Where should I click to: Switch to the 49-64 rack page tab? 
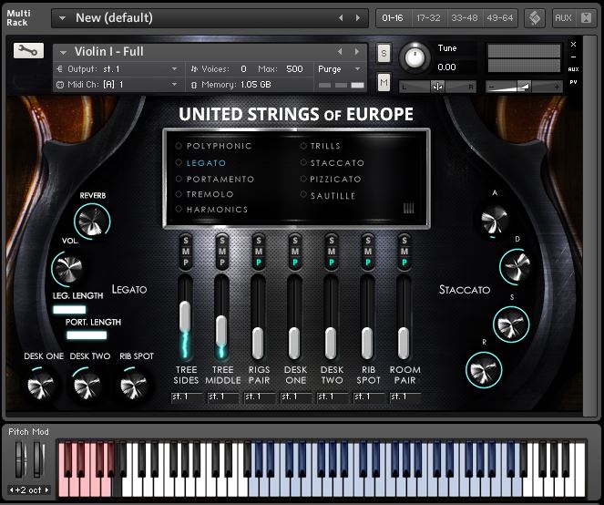tap(499, 17)
